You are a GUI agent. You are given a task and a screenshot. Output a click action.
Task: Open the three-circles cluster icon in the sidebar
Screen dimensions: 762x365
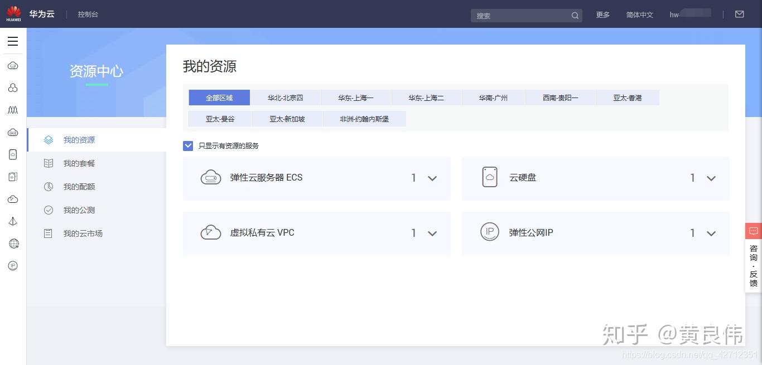click(x=13, y=88)
